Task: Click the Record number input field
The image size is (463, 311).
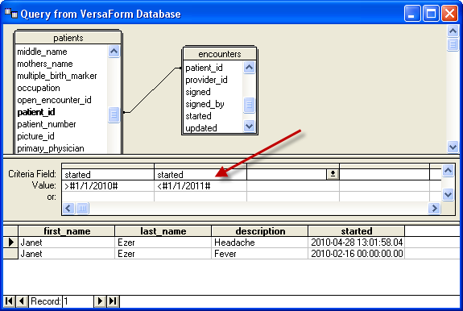Action: click(x=78, y=301)
